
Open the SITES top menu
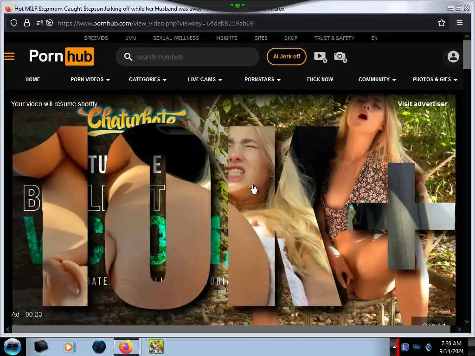point(261,38)
